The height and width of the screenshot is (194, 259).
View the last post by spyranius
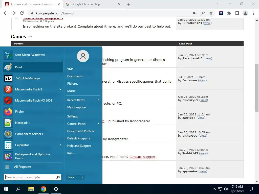pyautogui.click(x=203, y=172)
